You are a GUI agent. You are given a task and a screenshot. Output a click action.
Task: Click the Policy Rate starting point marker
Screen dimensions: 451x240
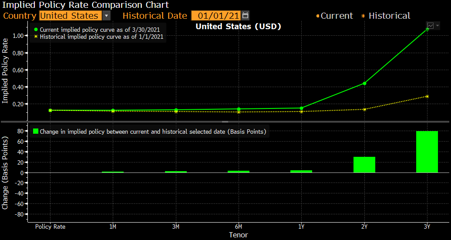tap(50, 110)
